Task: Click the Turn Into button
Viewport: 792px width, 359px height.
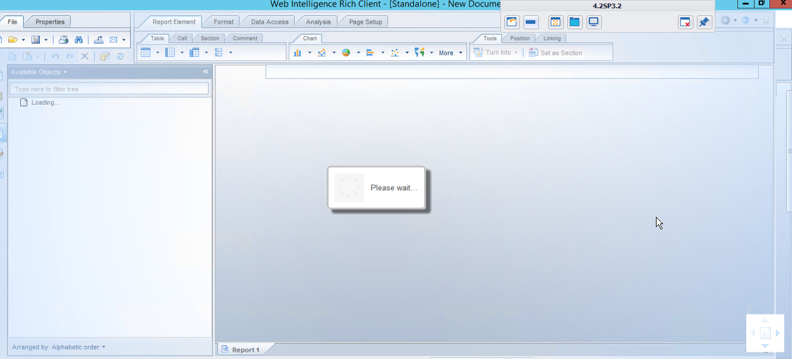Action: click(496, 53)
